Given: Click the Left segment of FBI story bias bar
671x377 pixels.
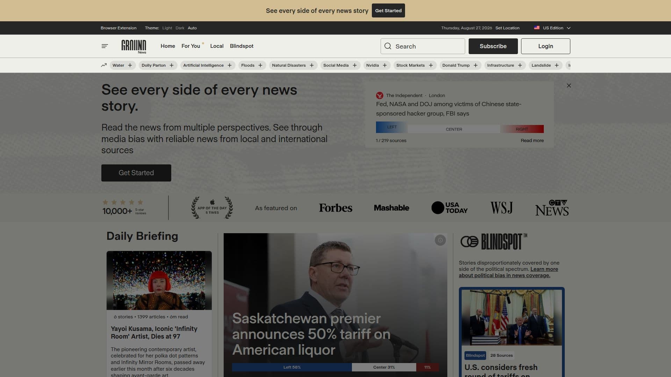Looking at the screenshot, I should click(x=392, y=127).
